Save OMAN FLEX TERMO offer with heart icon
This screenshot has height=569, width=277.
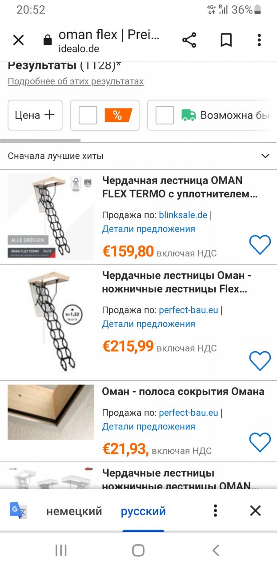click(260, 244)
